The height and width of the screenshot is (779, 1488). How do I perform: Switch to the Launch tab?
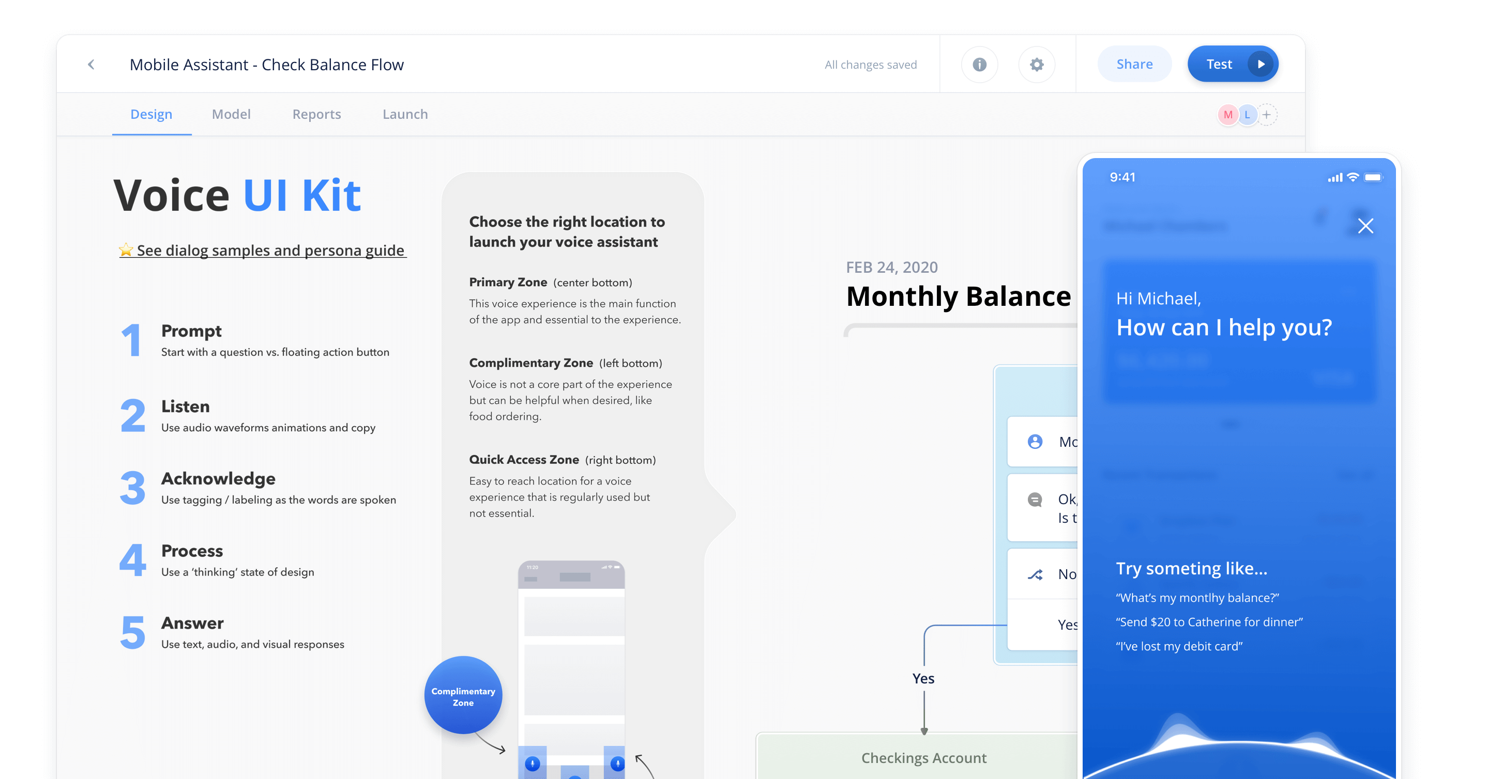pos(405,114)
